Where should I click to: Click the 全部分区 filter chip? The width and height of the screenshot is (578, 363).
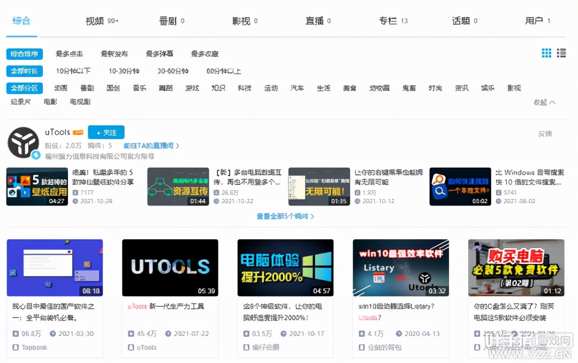tap(24, 87)
